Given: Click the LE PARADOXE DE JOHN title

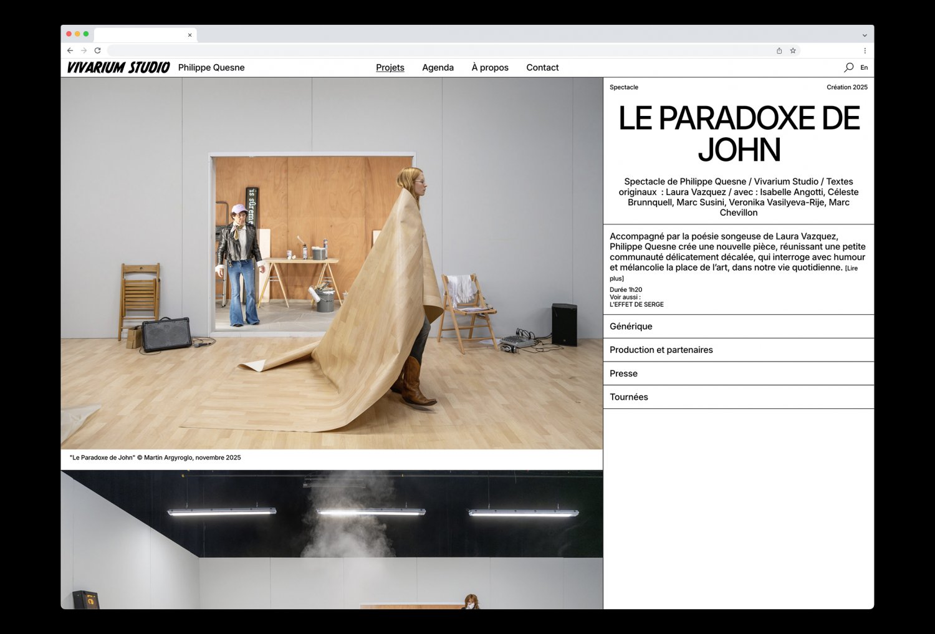Looking at the screenshot, I should click(739, 134).
